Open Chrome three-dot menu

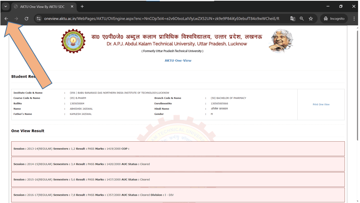tap(354, 19)
